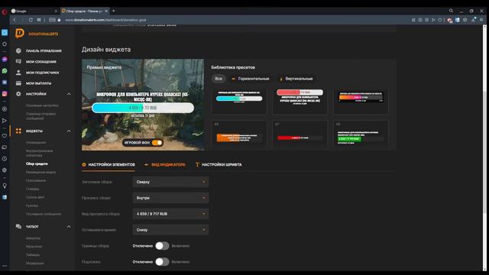Open Рулетка widget link
This screenshot has height=275, width=489.
click(x=32, y=205)
